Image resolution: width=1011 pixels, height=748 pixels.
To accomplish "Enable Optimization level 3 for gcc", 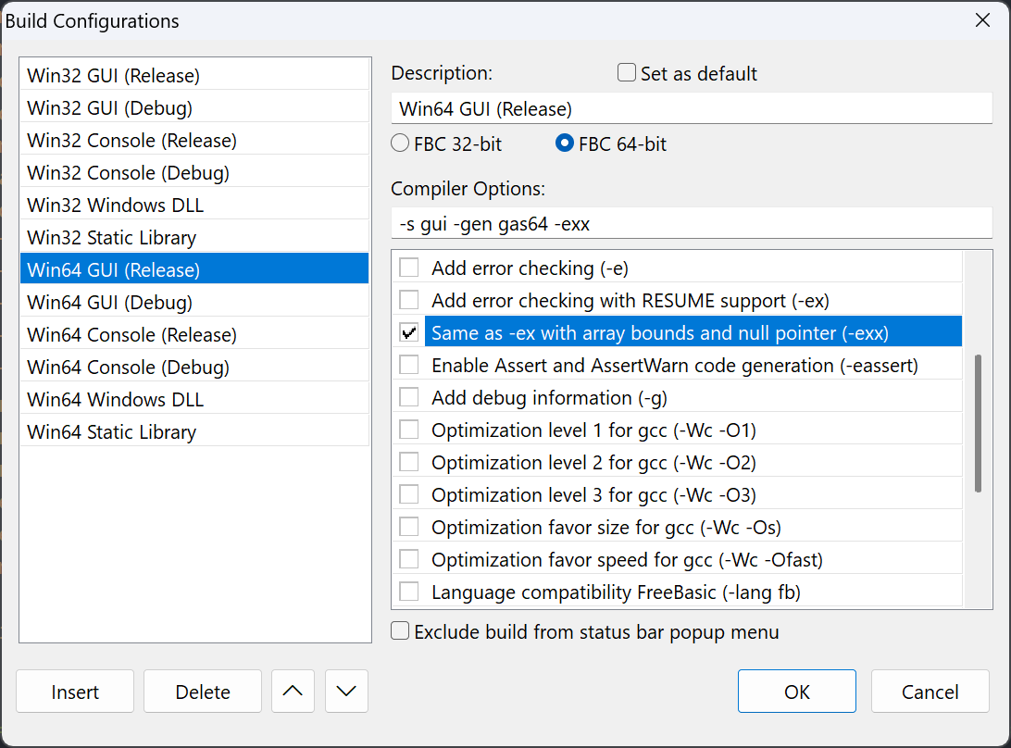I will (409, 494).
